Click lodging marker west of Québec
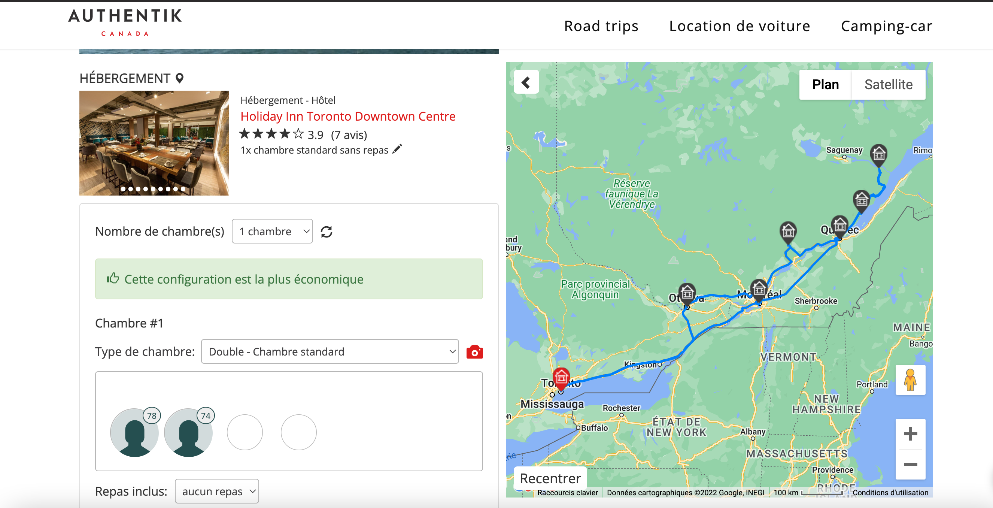This screenshot has height=508, width=993. (788, 233)
